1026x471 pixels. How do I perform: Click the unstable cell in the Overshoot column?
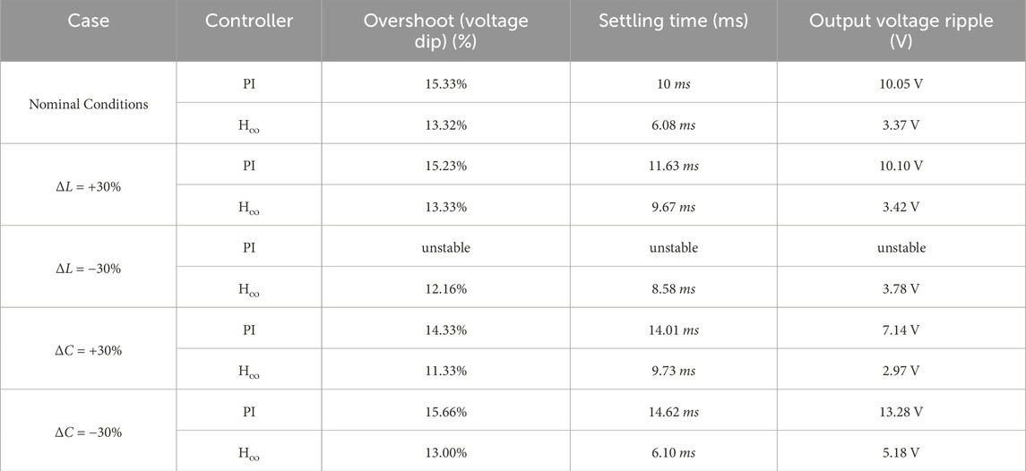pyautogui.click(x=445, y=247)
